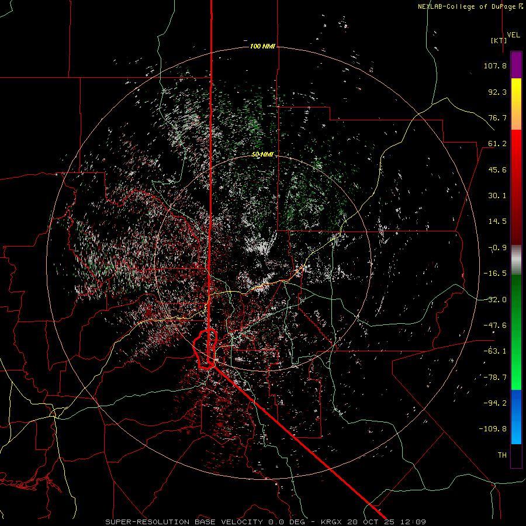This screenshot has height=526, width=526.
Task: Click the 107.8 velocity scale value
Action: [495, 65]
